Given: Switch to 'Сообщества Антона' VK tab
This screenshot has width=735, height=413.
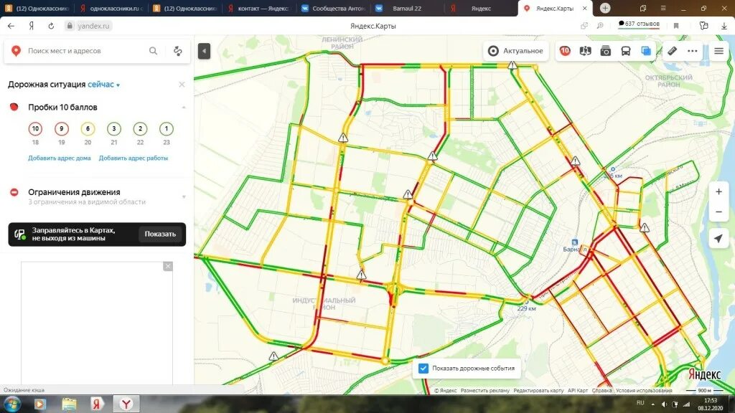Looking at the screenshot, I should [x=334, y=9].
